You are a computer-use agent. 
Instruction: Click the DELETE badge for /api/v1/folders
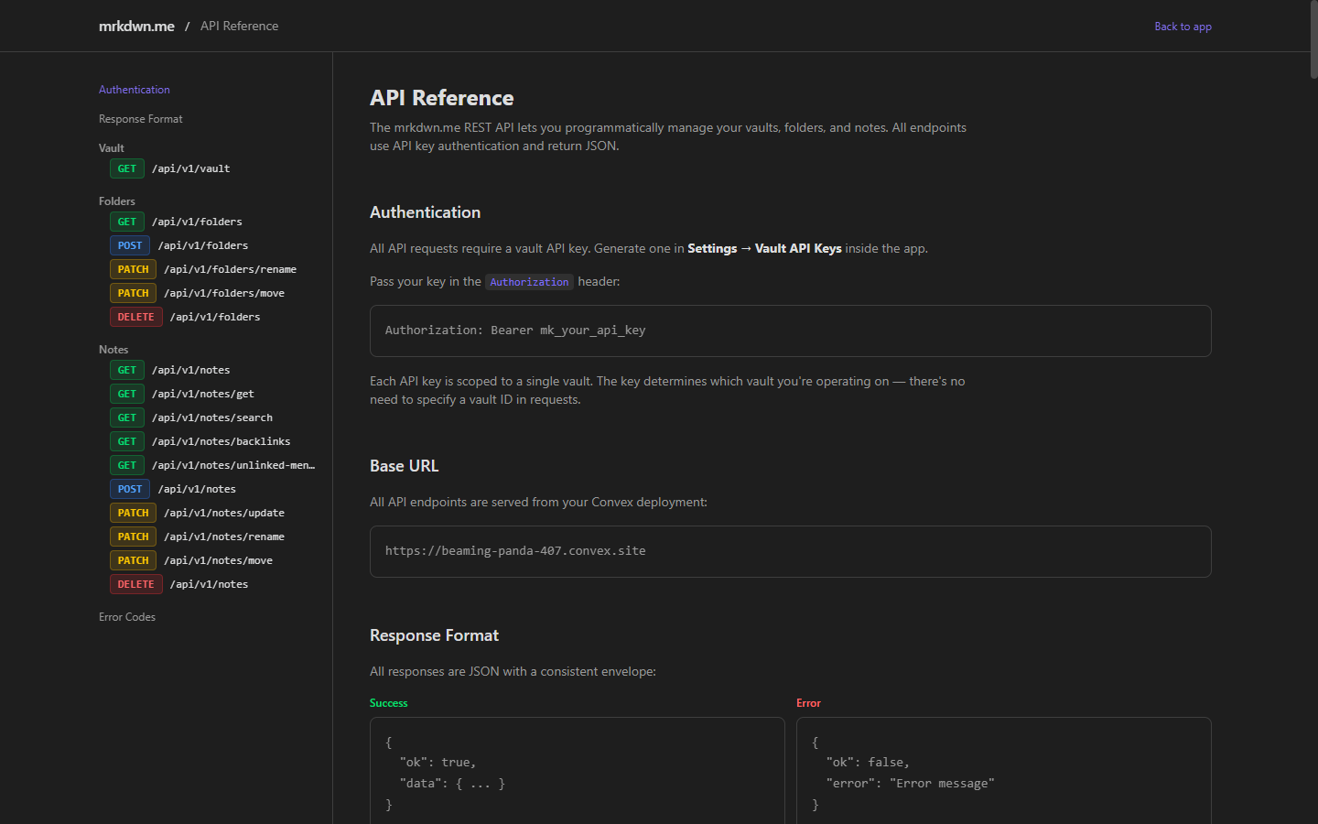click(135, 316)
